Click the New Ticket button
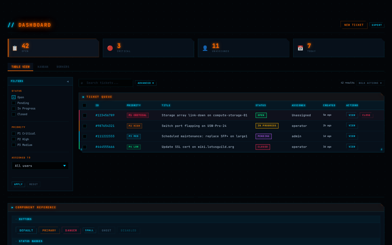This screenshot has width=392, height=245. (354, 25)
